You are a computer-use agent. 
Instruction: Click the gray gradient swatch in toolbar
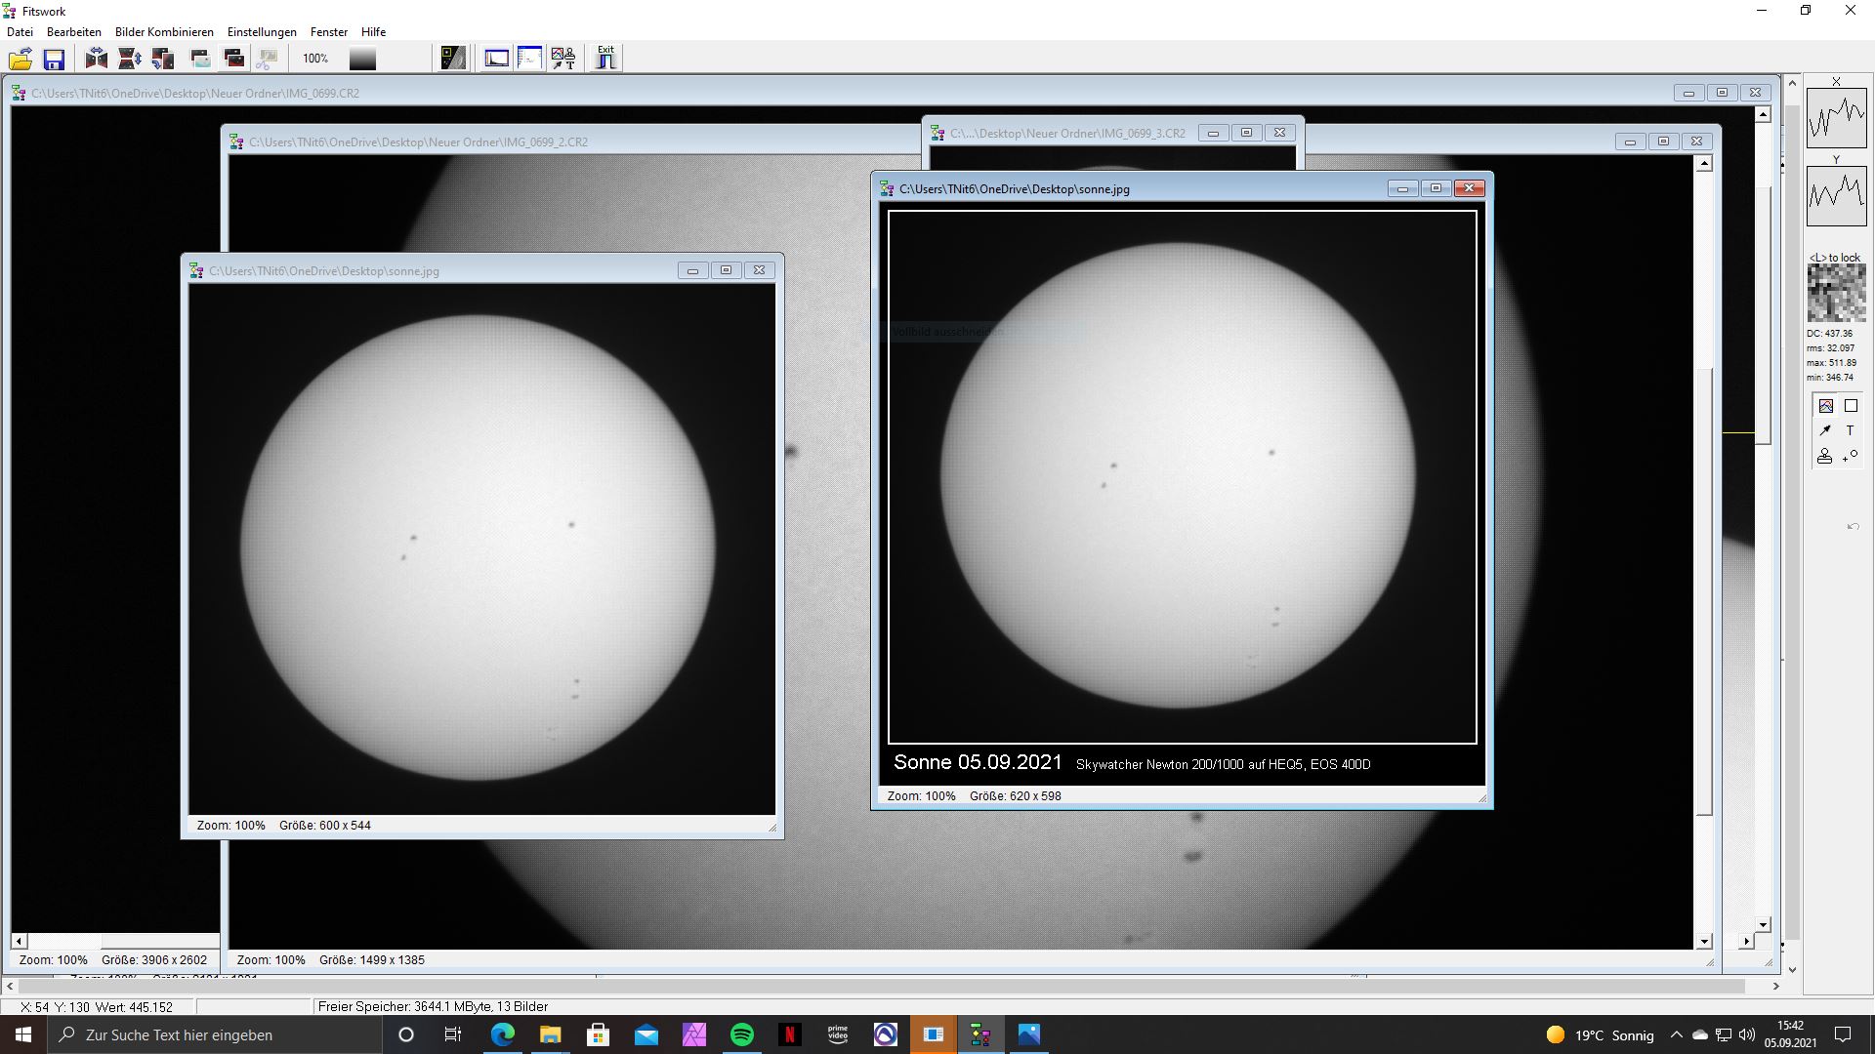[362, 60]
